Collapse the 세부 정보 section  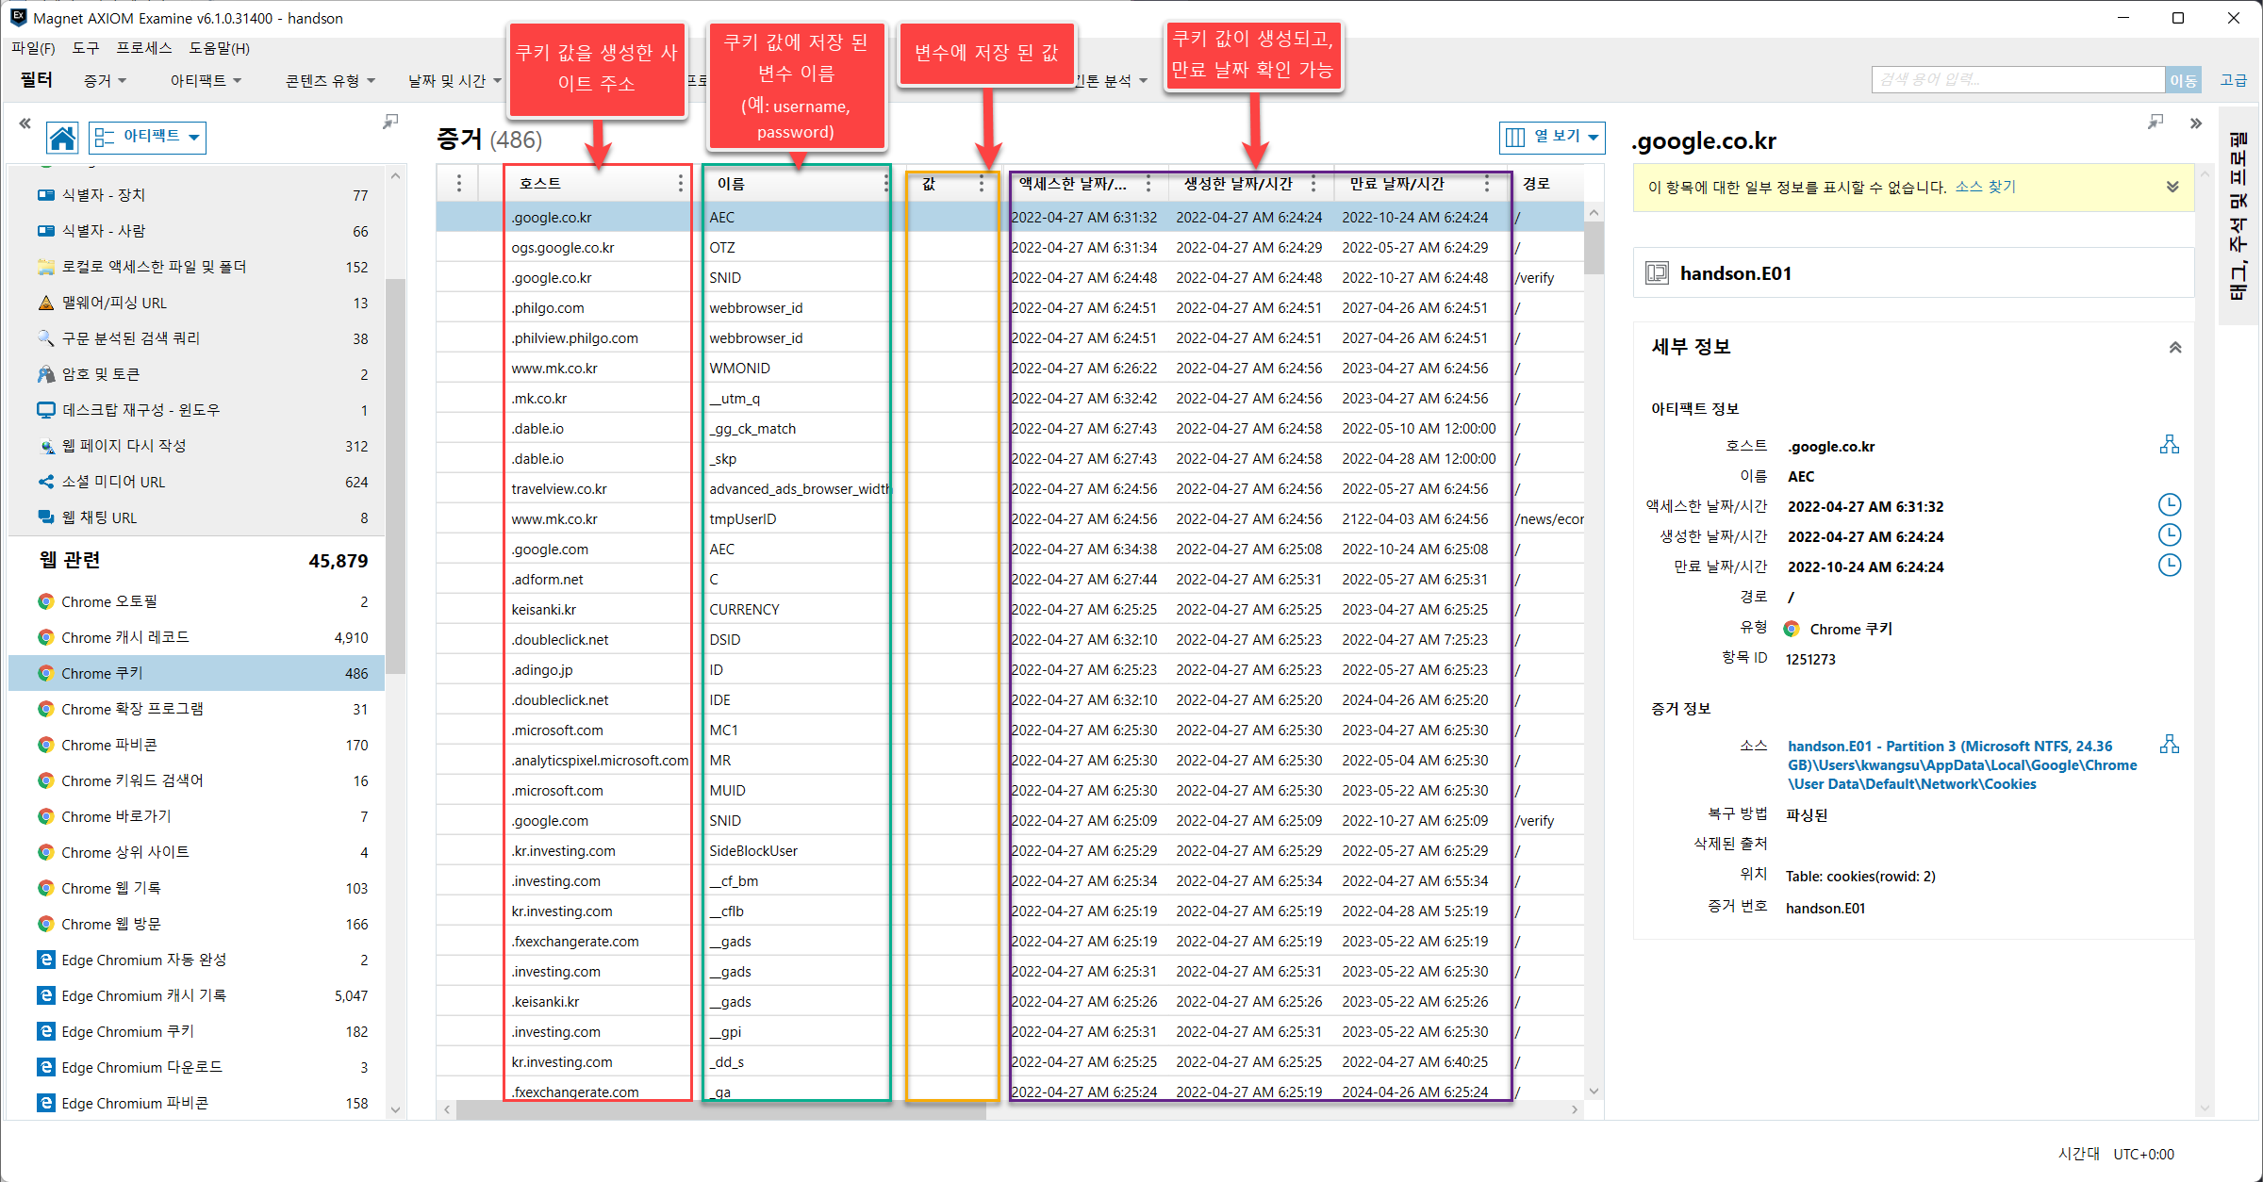tap(2174, 347)
